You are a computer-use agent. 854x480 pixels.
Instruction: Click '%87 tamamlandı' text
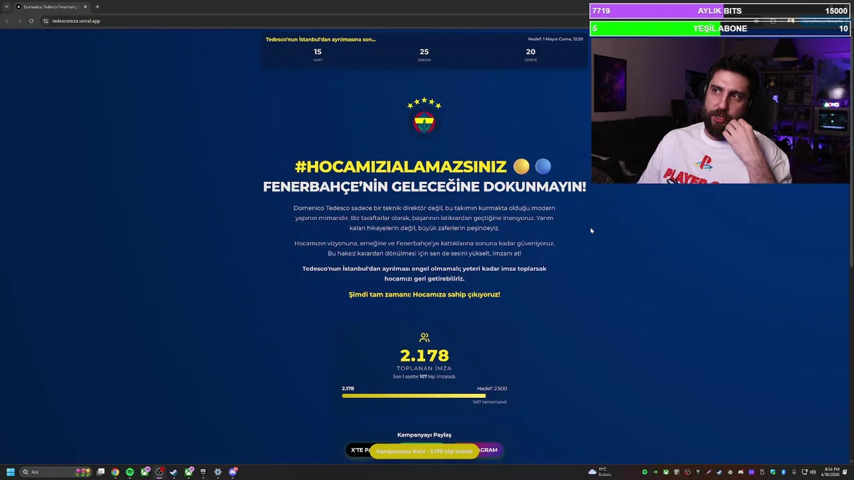[x=490, y=402]
